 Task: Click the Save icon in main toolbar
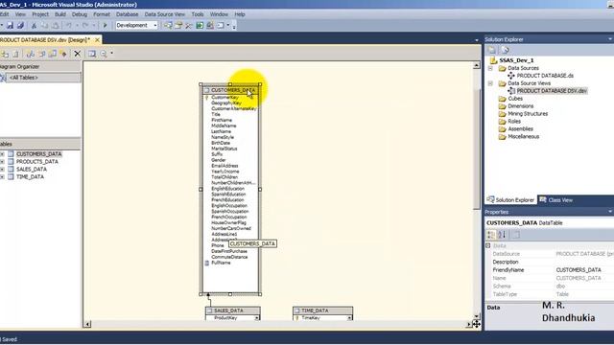[10, 26]
